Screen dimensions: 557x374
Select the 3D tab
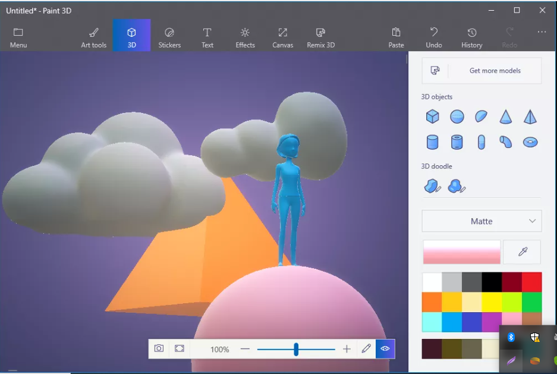pos(131,35)
